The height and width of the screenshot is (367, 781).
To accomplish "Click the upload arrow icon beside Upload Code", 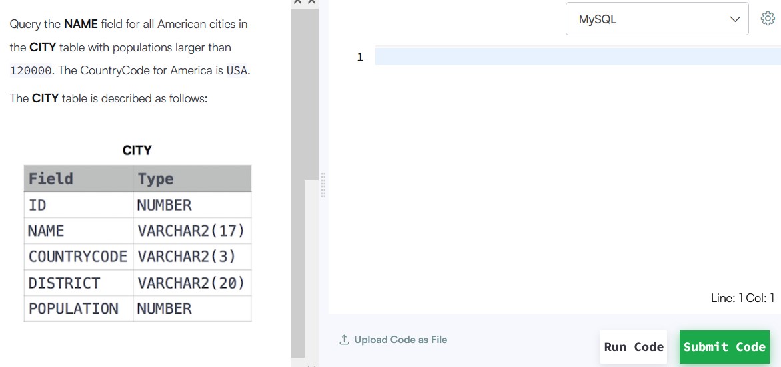I will [344, 340].
